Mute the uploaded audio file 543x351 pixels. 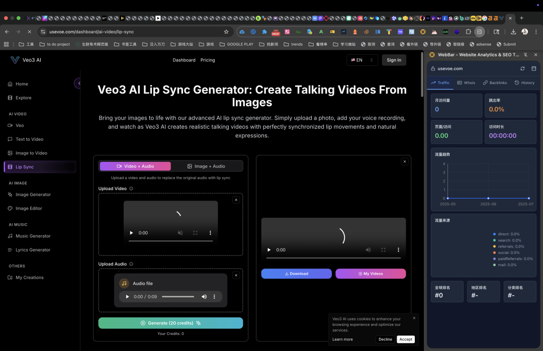(x=204, y=297)
